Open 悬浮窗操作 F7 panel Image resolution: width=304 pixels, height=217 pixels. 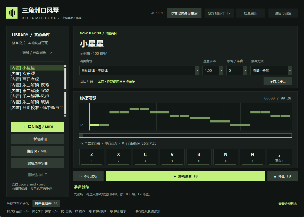point(219,13)
